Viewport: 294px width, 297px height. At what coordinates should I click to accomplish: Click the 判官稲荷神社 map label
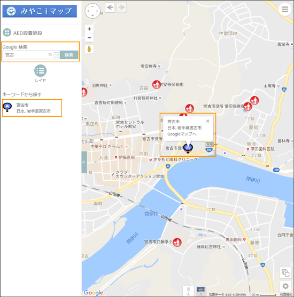pos(145,98)
